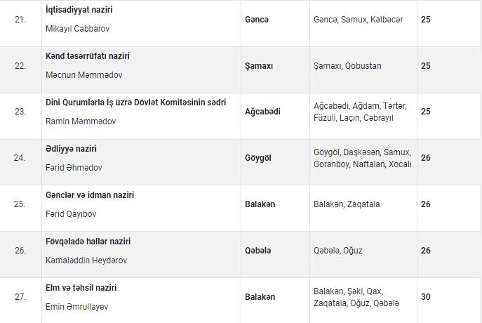Click the "Fövqəladə hallar naziri" title
Viewport: 482px width, 323px height.
[88, 242]
